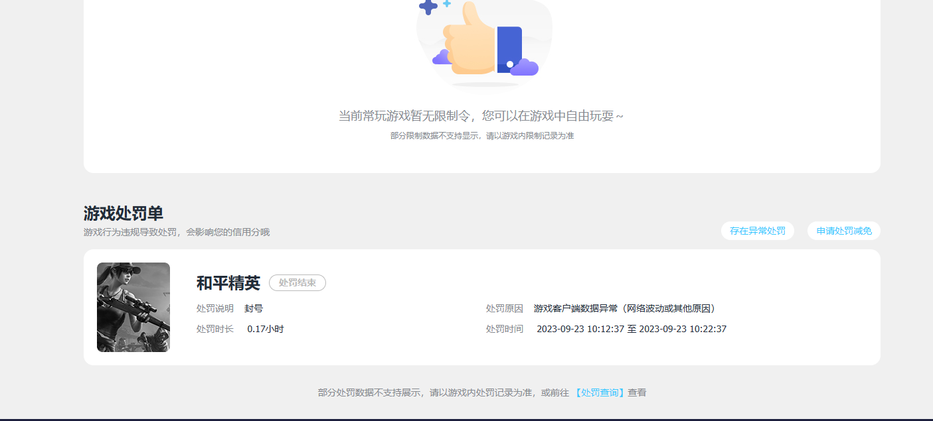Click the 部分限制数据不支持显示 note
The image size is (933, 421).
(482, 136)
